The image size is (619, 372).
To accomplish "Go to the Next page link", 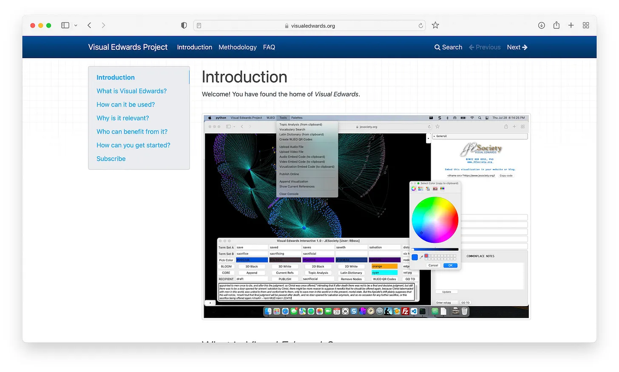I will [x=517, y=47].
